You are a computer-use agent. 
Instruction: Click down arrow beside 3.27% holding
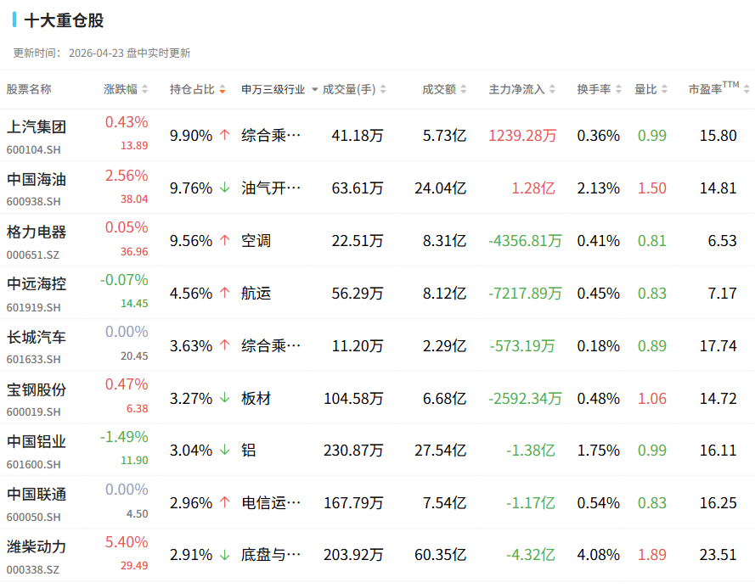(225, 397)
